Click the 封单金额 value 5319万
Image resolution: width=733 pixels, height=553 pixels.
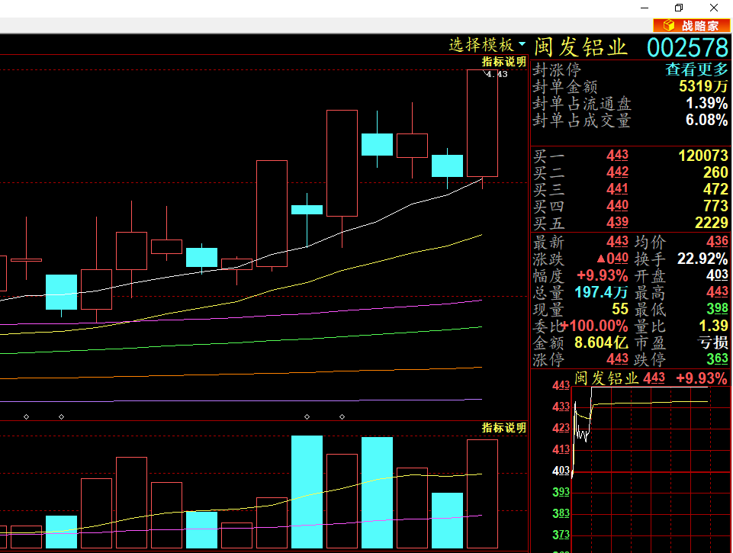703,86
